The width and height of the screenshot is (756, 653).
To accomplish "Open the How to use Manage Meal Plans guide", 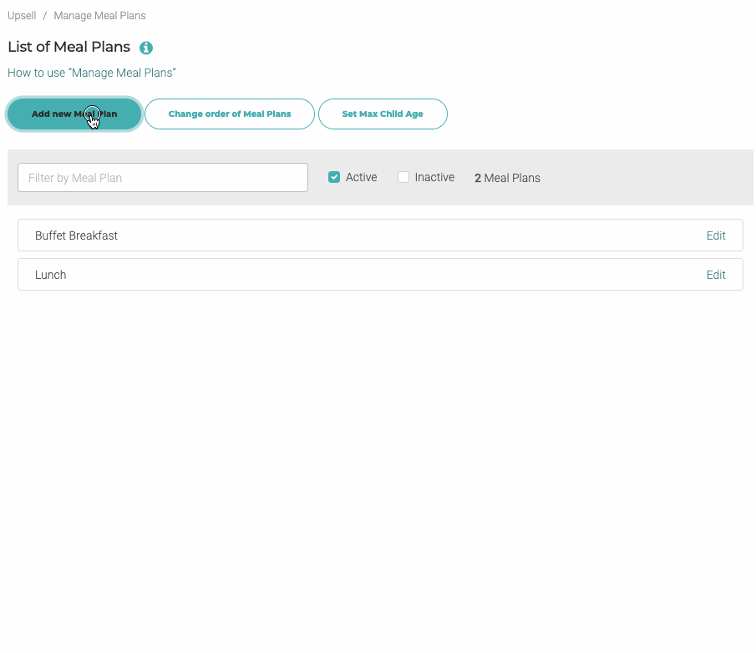I will (x=91, y=73).
